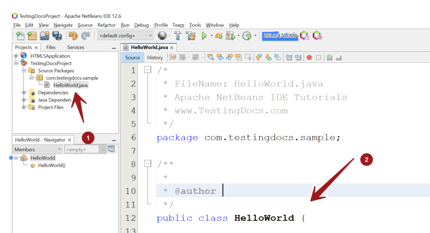Viewport: 430px width, 233px height.
Task: Click the Save All icon
Action: (x=57, y=36)
